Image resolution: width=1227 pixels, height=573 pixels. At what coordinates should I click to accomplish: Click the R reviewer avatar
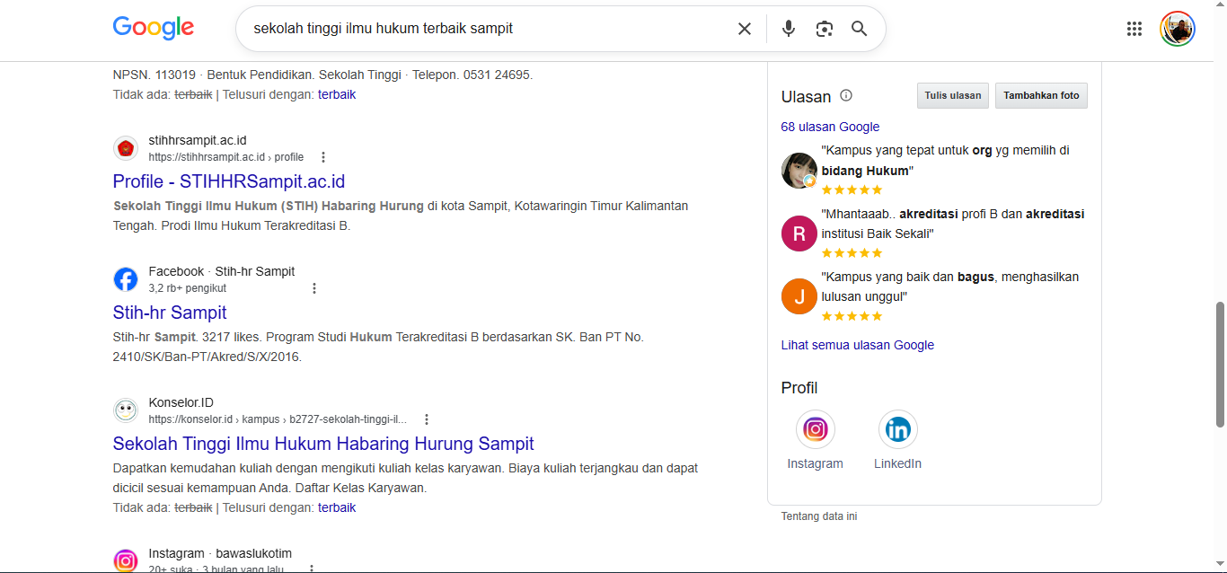point(799,234)
